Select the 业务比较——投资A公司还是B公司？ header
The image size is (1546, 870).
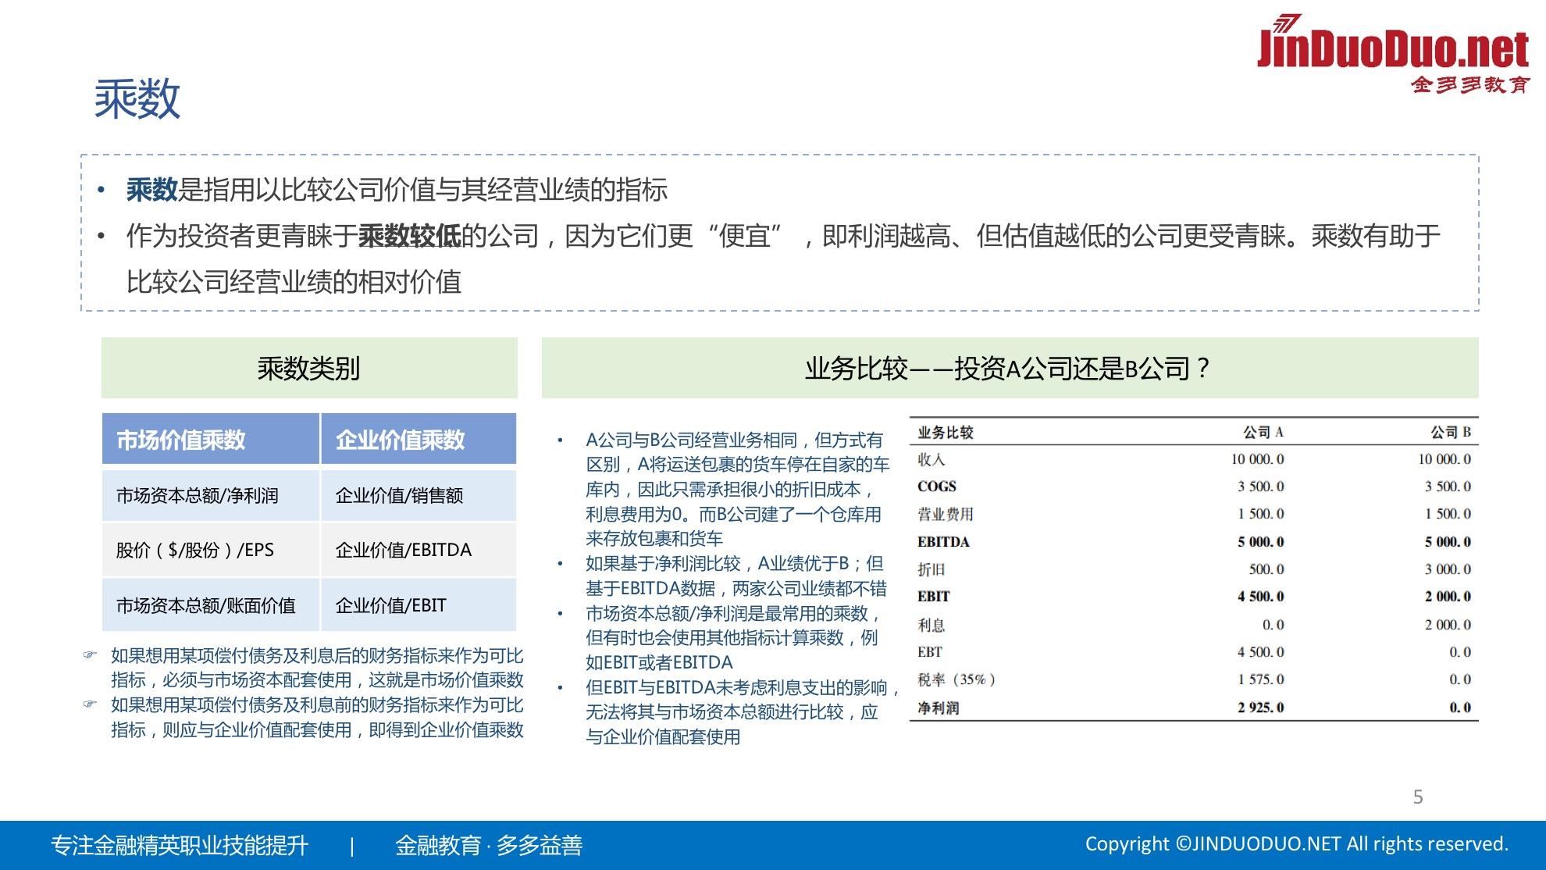click(1010, 368)
